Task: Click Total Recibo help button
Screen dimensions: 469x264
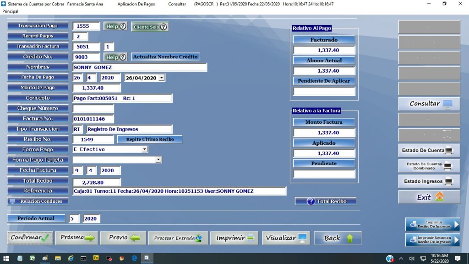Action: tap(326, 201)
